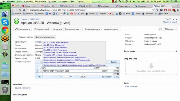The width and height of the screenshot is (180, 101).
Task: Bookmark this page with the star icon
Action: 153,10
